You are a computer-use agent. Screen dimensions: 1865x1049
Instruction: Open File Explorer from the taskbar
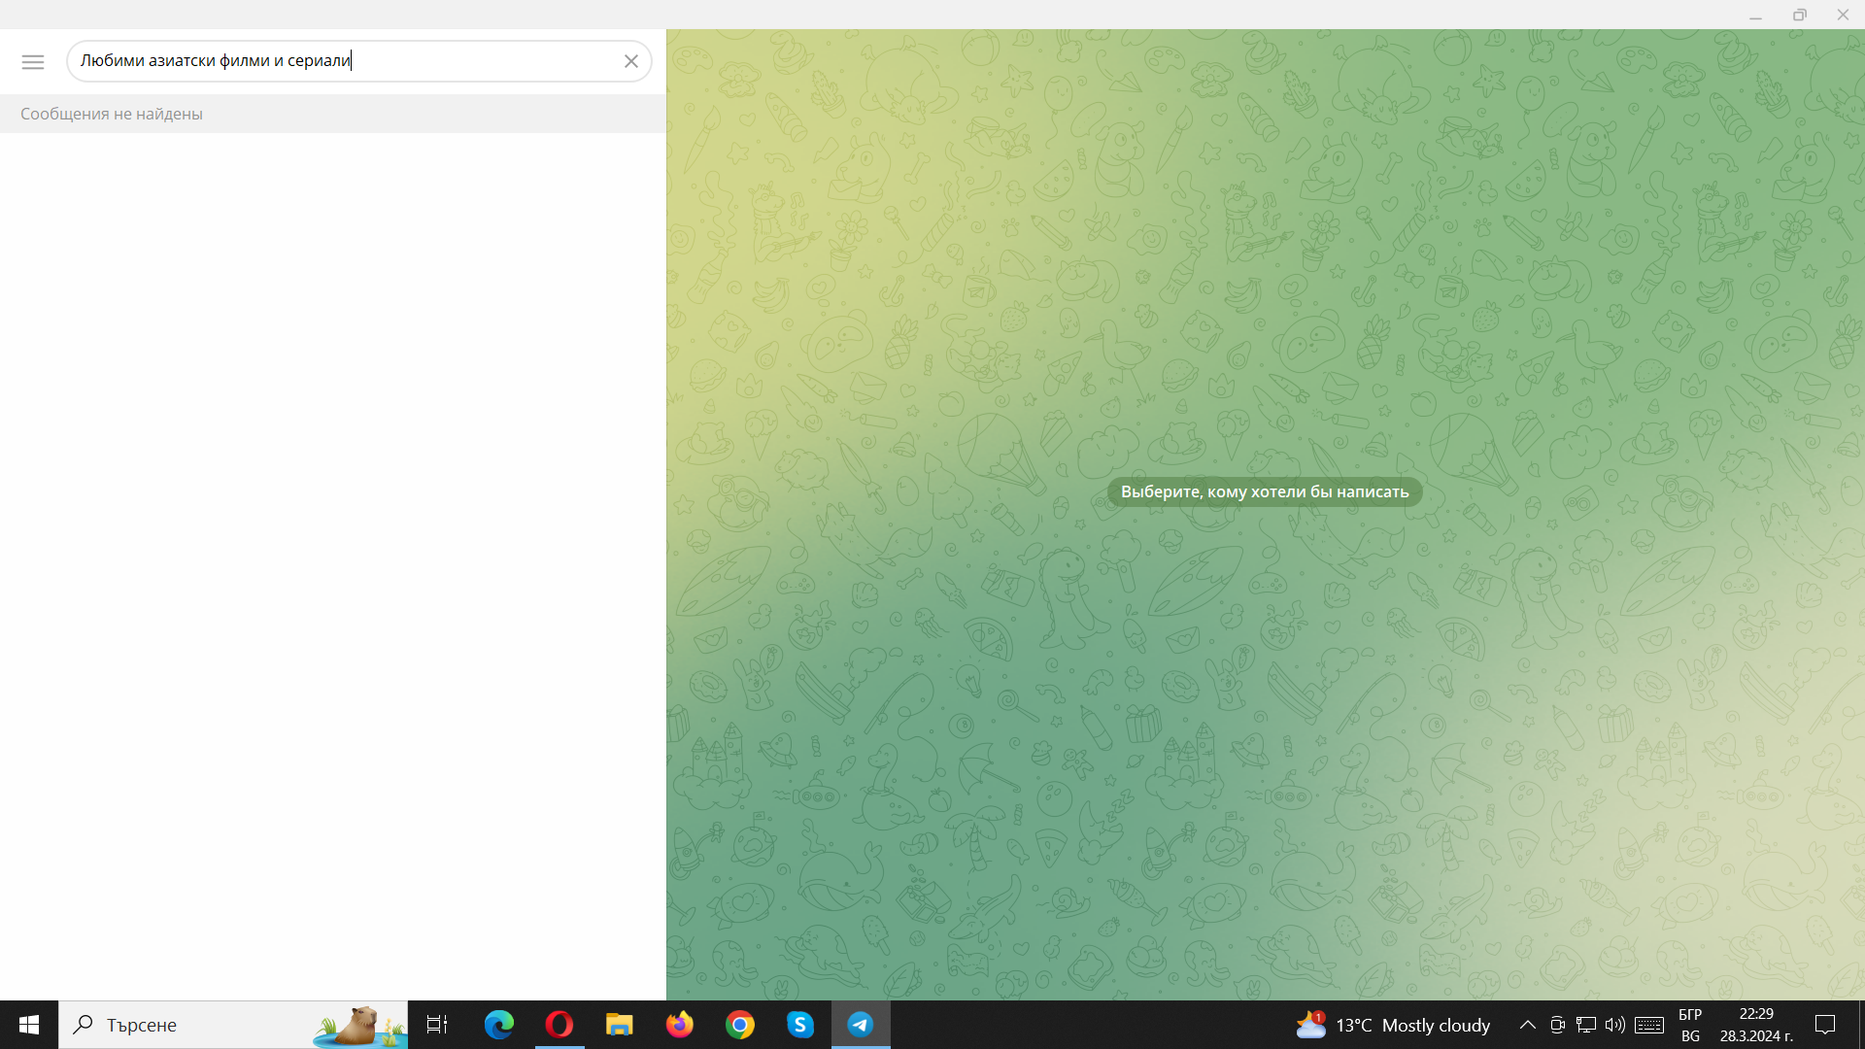point(620,1025)
